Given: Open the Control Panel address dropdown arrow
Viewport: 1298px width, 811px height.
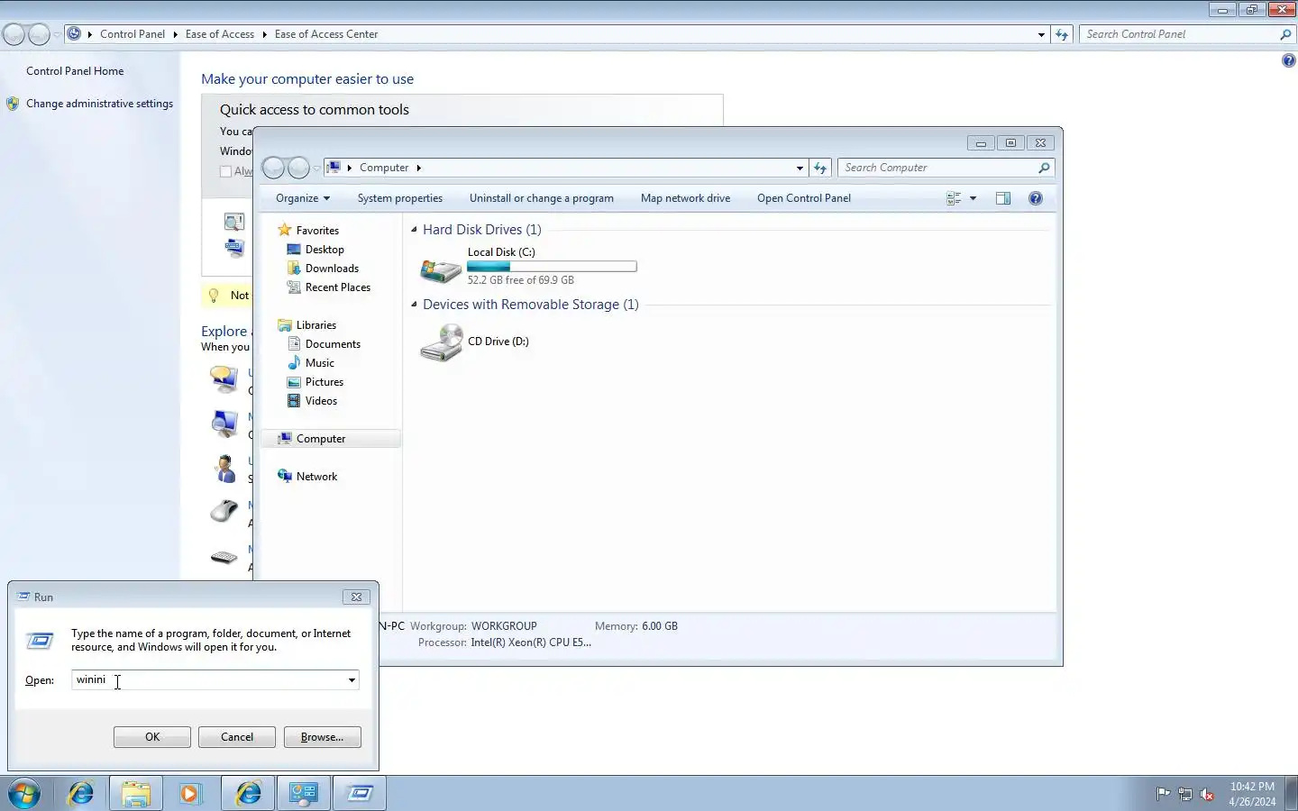Looking at the screenshot, I should pyautogui.click(x=1041, y=34).
